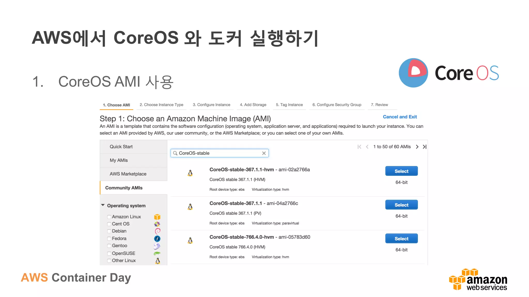This screenshot has width=529, height=297.
Task: Go to 5. Tag Instance tab
Action: click(x=289, y=105)
